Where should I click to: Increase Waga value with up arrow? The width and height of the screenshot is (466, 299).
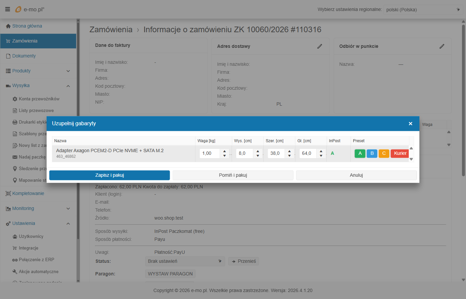pyautogui.click(x=225, y=151)
